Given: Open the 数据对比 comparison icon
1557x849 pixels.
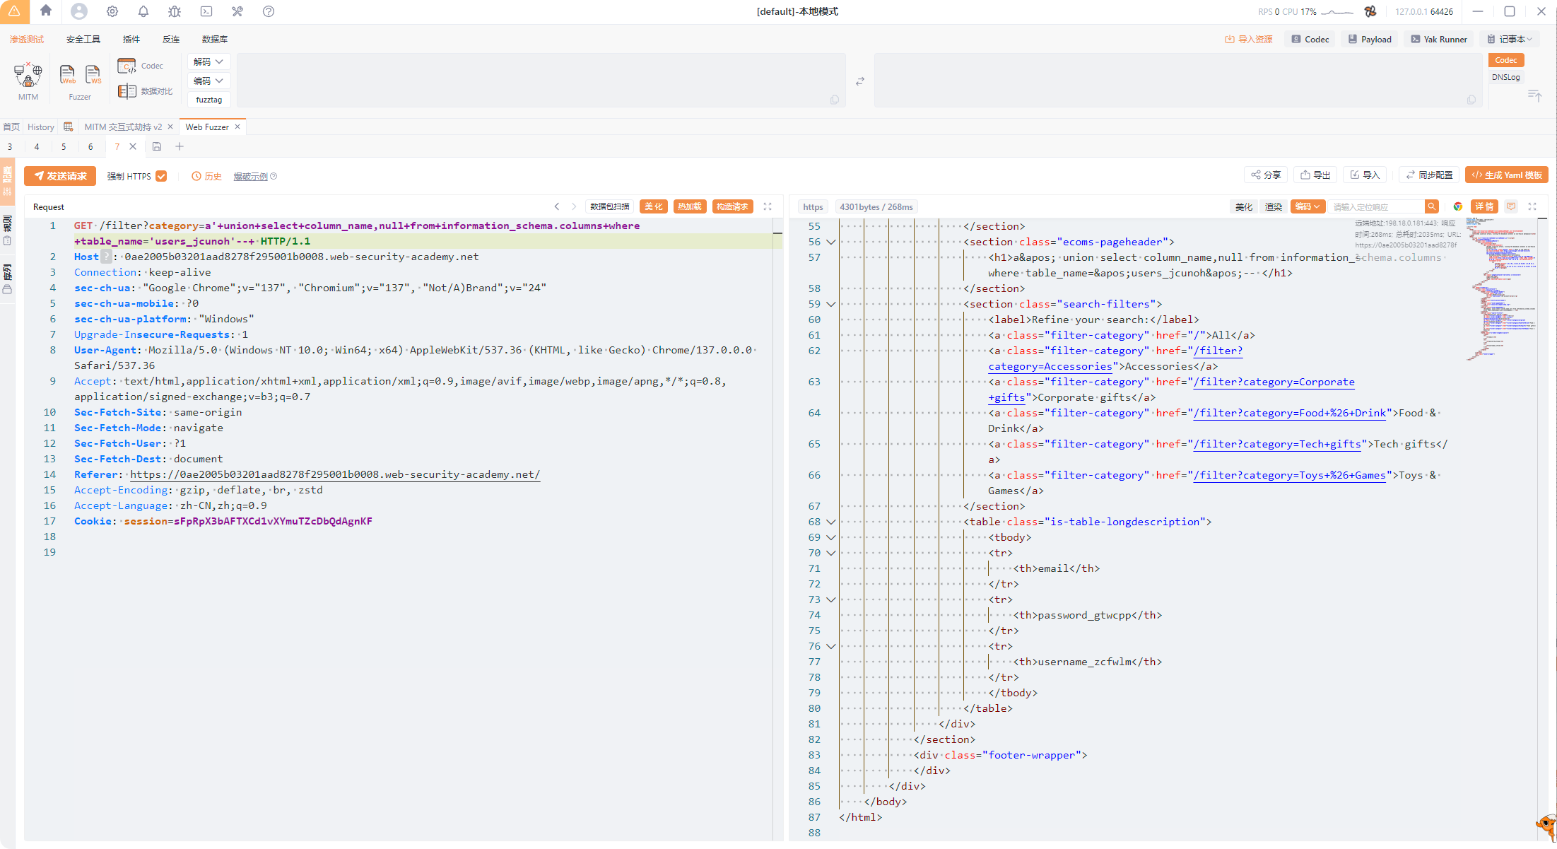Looking at the screenshot, I should click(127, 91).
